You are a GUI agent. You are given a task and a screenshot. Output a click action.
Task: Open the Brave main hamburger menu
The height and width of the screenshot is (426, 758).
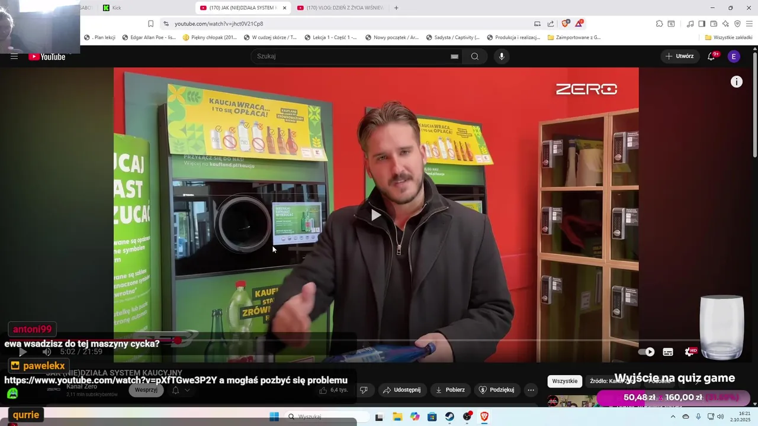[x=749, y=24]
